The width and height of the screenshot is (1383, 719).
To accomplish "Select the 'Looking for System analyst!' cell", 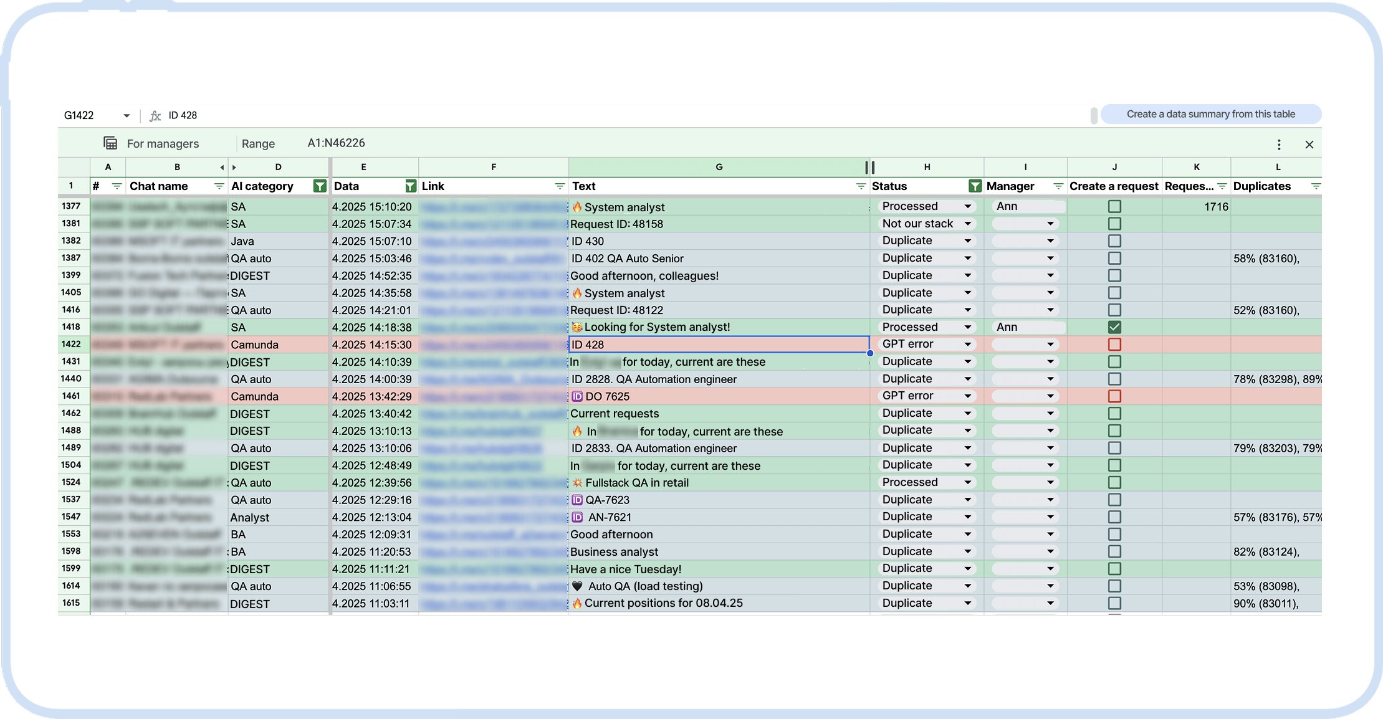I will pos(719,327).
